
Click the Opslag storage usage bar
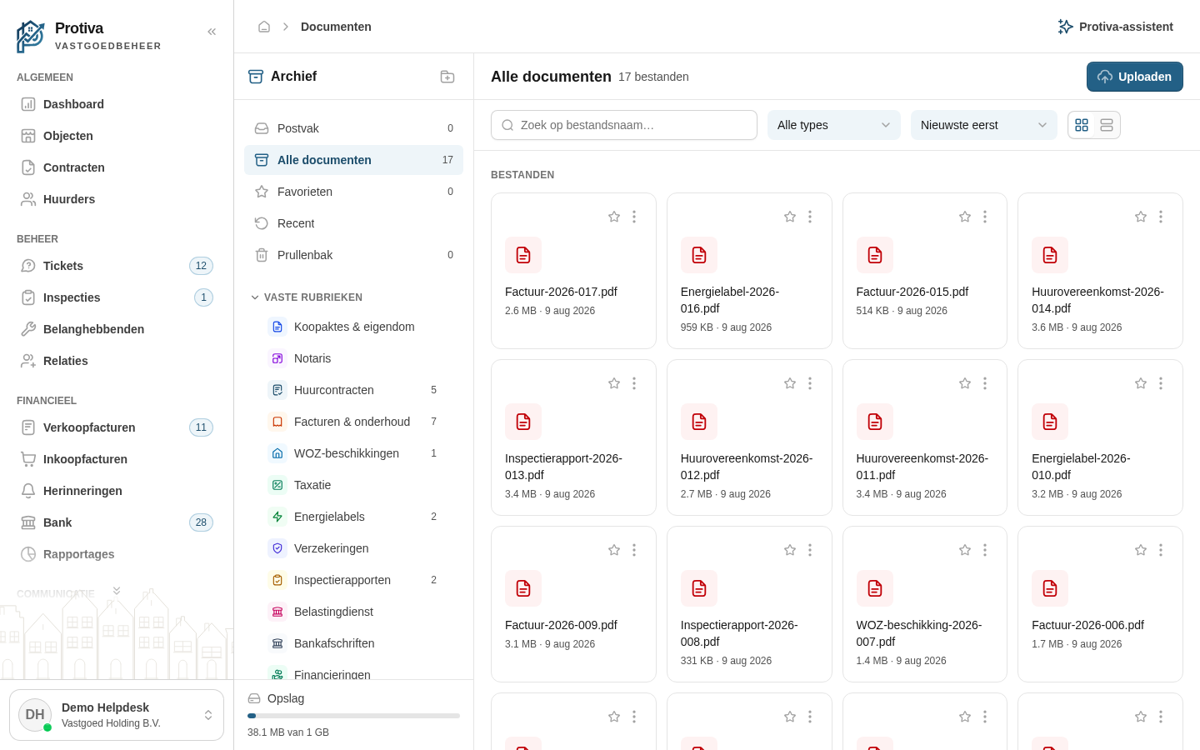[353, 716]
